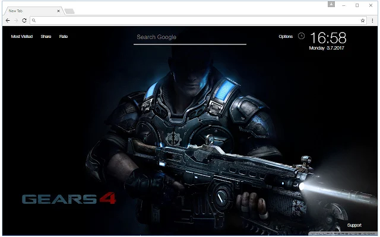
Task: Click the Support link
Action: coord(354,225)
